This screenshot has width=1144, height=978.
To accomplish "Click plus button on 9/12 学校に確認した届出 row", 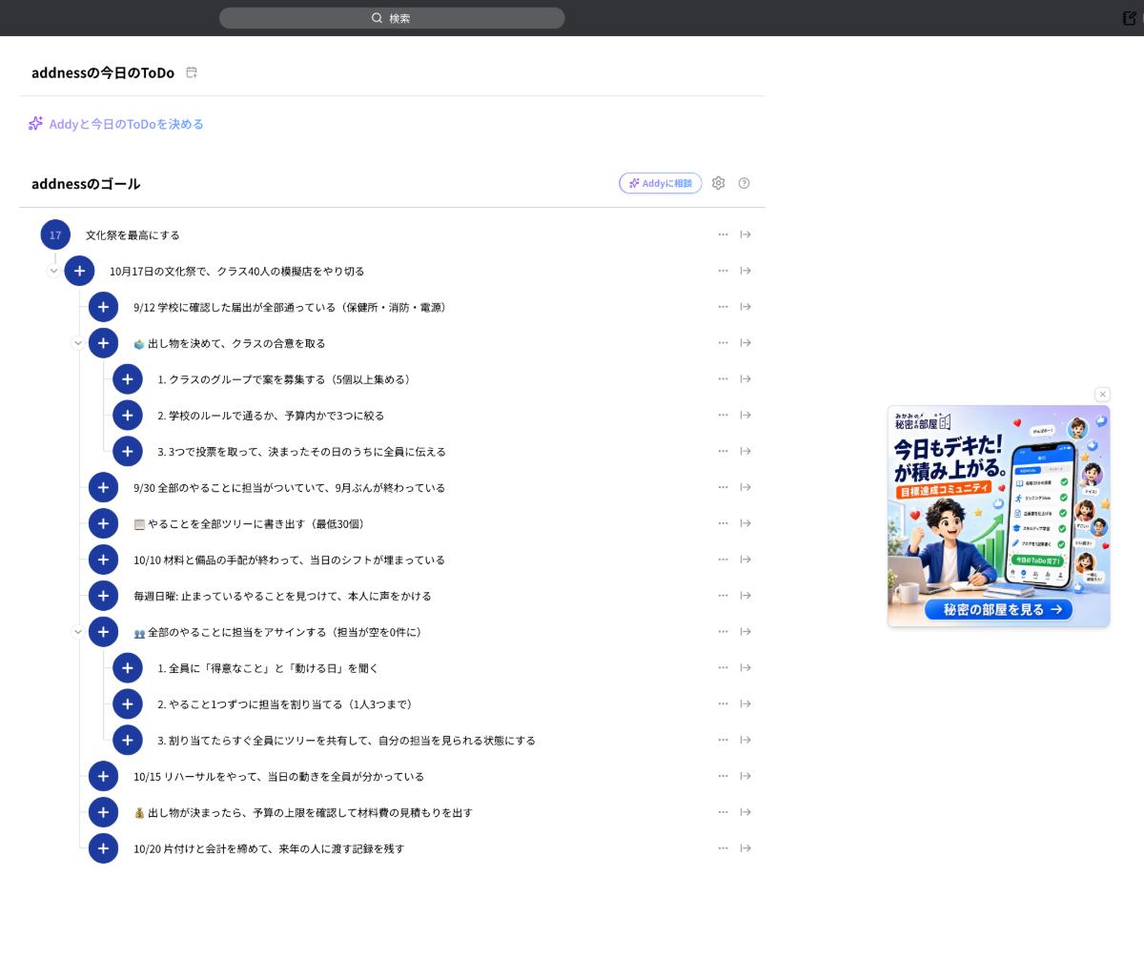I will pyautogui.click(x=103, y=307).
